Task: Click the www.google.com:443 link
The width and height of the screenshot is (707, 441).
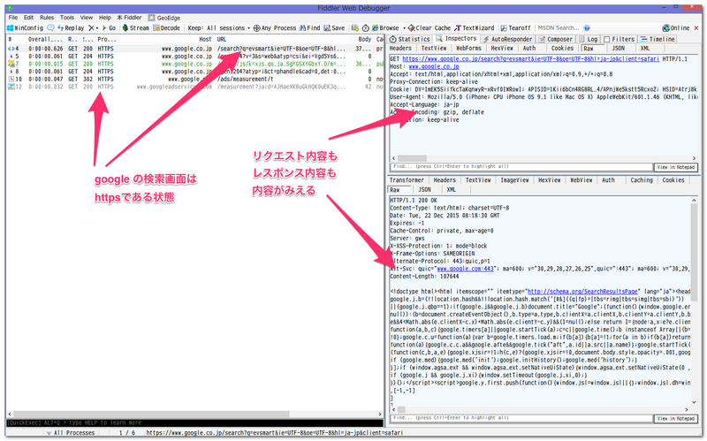Action: coord(466,269)
